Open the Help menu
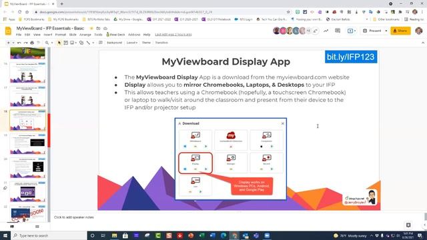The image size is (427, 240). [x=147, y=35]
